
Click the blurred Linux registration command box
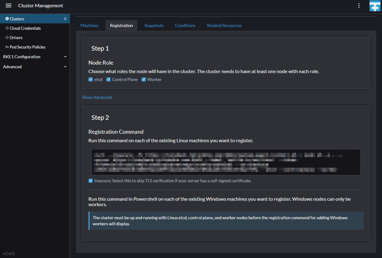click(226, 162)
